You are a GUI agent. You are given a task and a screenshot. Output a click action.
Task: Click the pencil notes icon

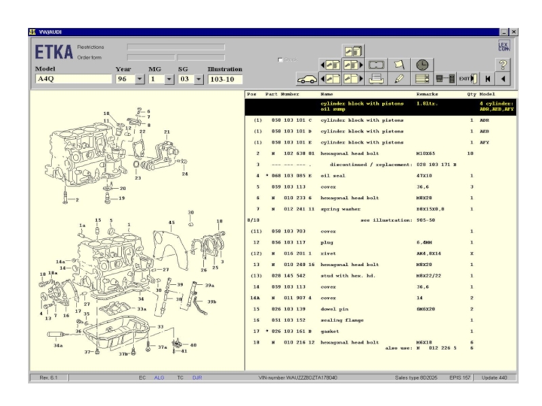[399, 79]
